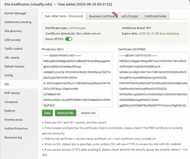Open the Business Certificate tab
The width and height of the screenshot is (190, 159).
pos(102,16)
